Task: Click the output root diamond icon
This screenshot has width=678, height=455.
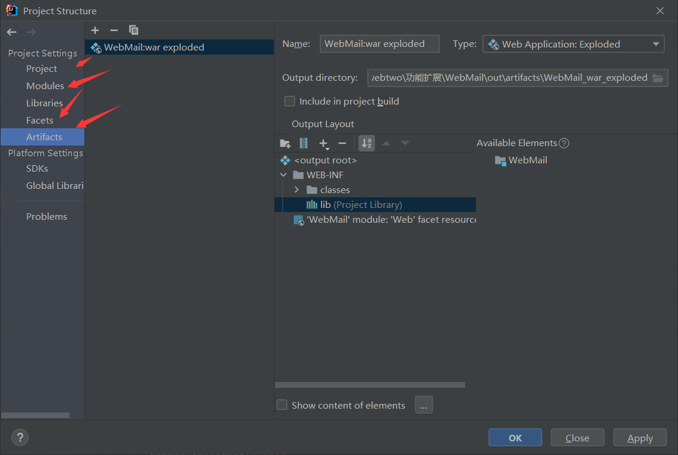Action: pos(285,160)
